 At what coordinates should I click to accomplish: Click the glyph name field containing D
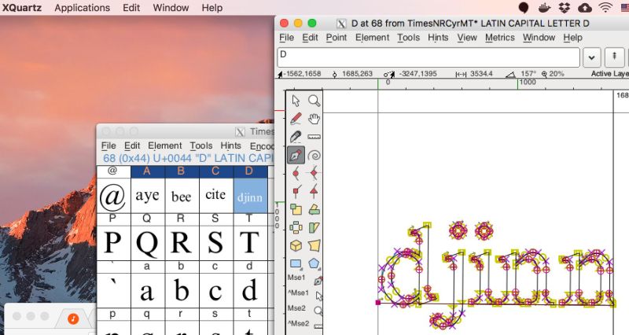429,57
